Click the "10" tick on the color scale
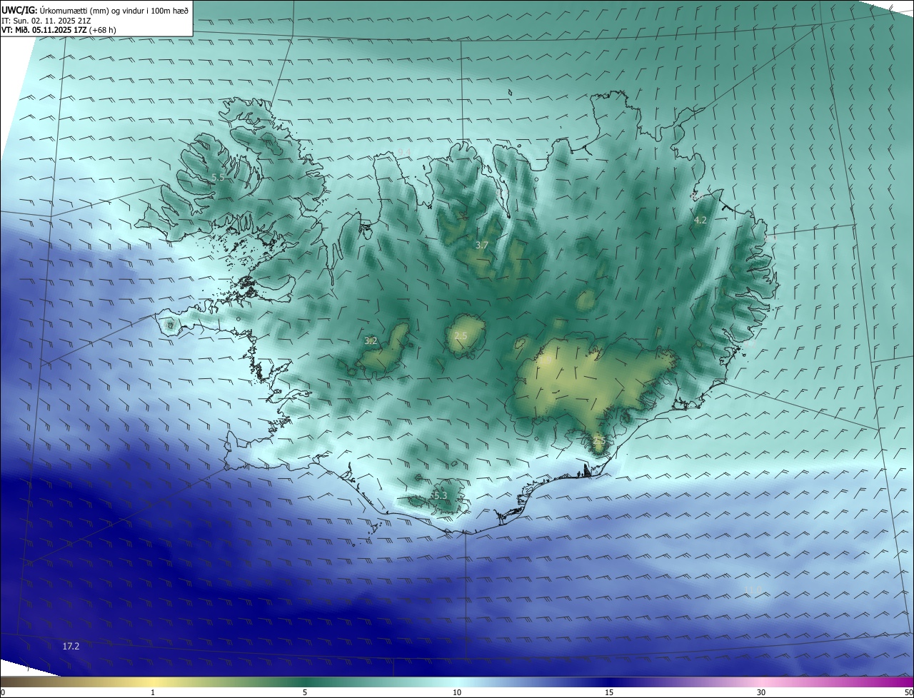This screenshot has width=914, height=698. tap(457, 692)
